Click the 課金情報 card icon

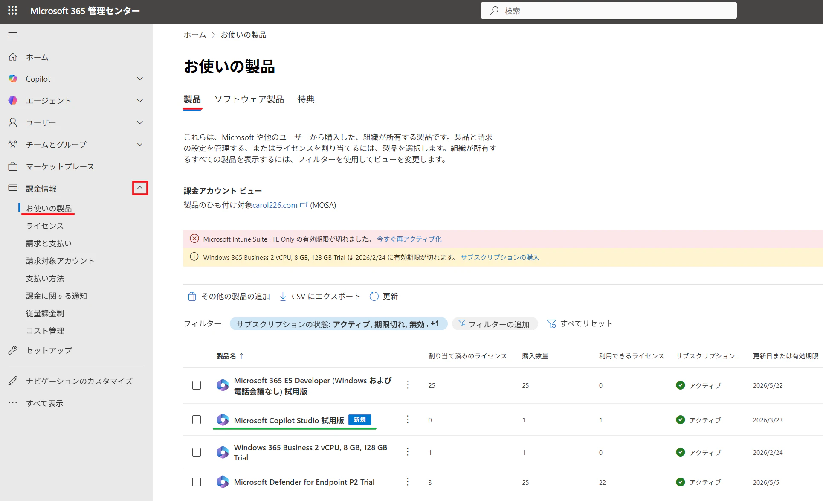(x=13, y=188)
